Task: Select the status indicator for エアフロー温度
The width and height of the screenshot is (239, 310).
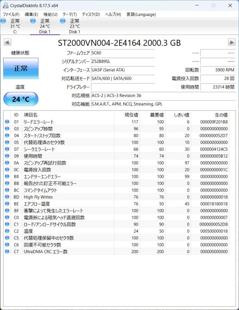Action: coord(7,204)
